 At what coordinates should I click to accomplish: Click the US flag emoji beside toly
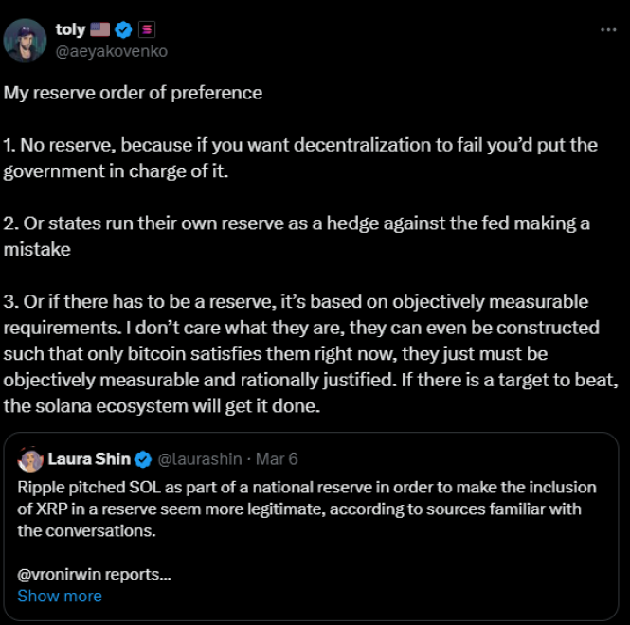101,30
